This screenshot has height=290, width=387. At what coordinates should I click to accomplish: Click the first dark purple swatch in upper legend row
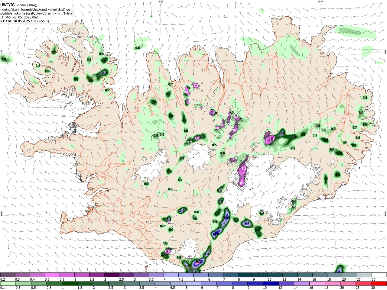pyautogui.click(x=8, y=275)
